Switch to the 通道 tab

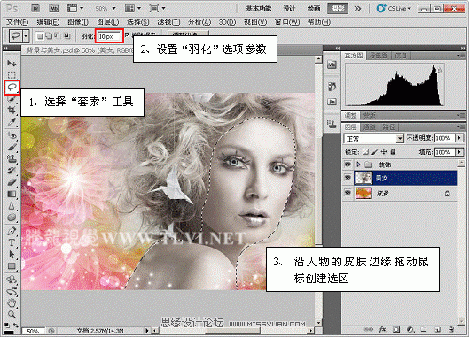click(x=370, y=126)
